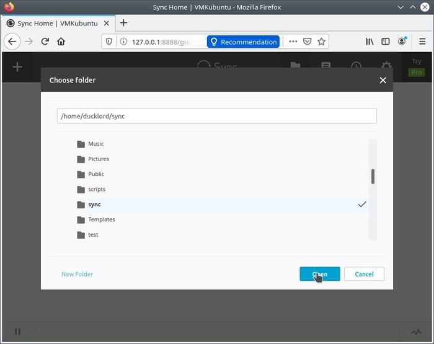
Task: Toggle the sidebar view icon
Action: tap(385, 42)
